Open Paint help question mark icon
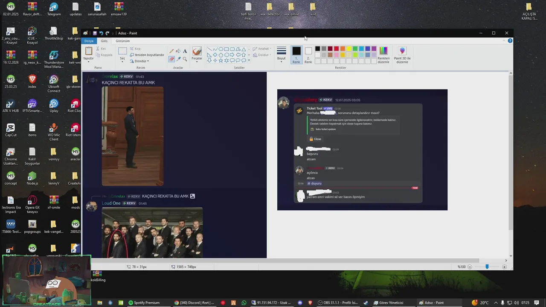This screenshot has height=307, width=546. point(510,41)
